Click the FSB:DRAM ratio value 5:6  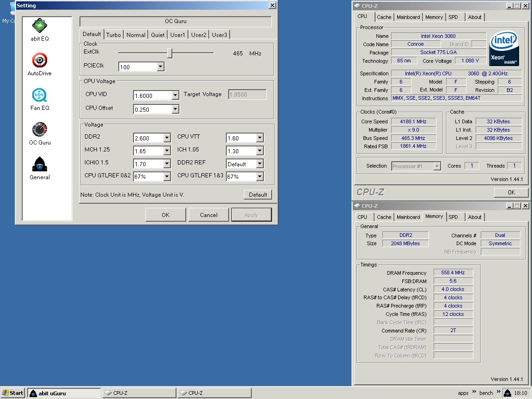[x=453, y=281]
